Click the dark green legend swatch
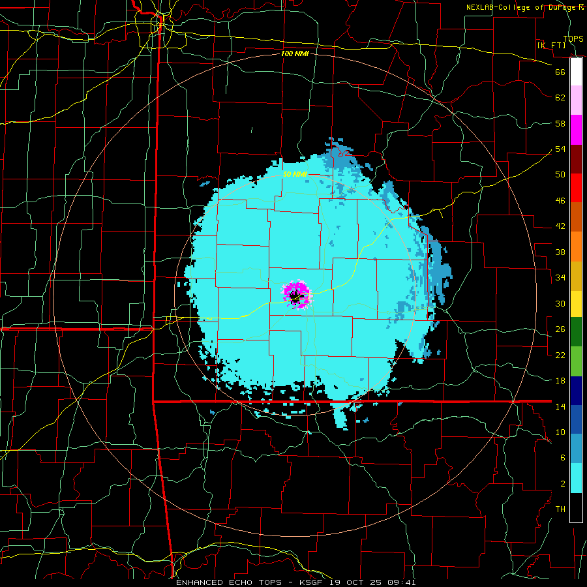The image size is (587, 587). 576,332
